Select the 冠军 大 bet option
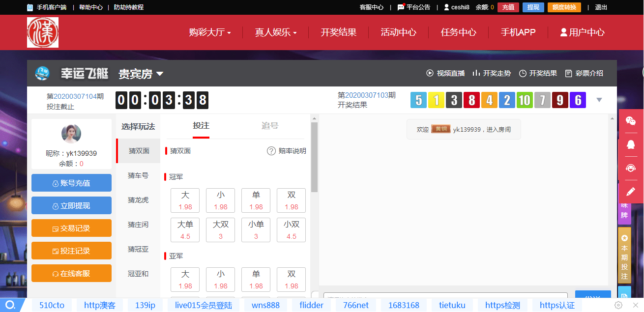644x312 pixels. tap(185, 200)
